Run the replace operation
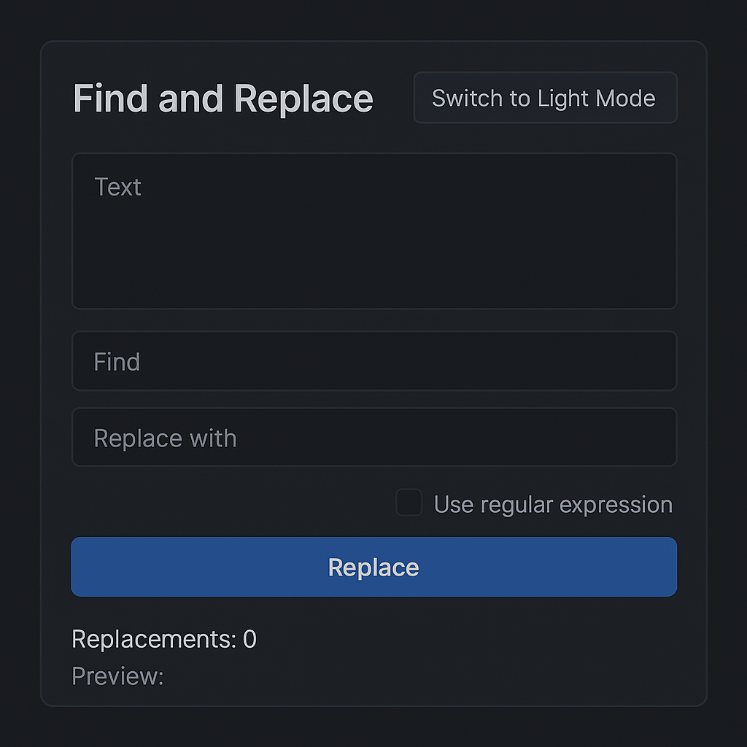Screen dimensions: 747x747 pyautogui.click(x=373, y=567)
